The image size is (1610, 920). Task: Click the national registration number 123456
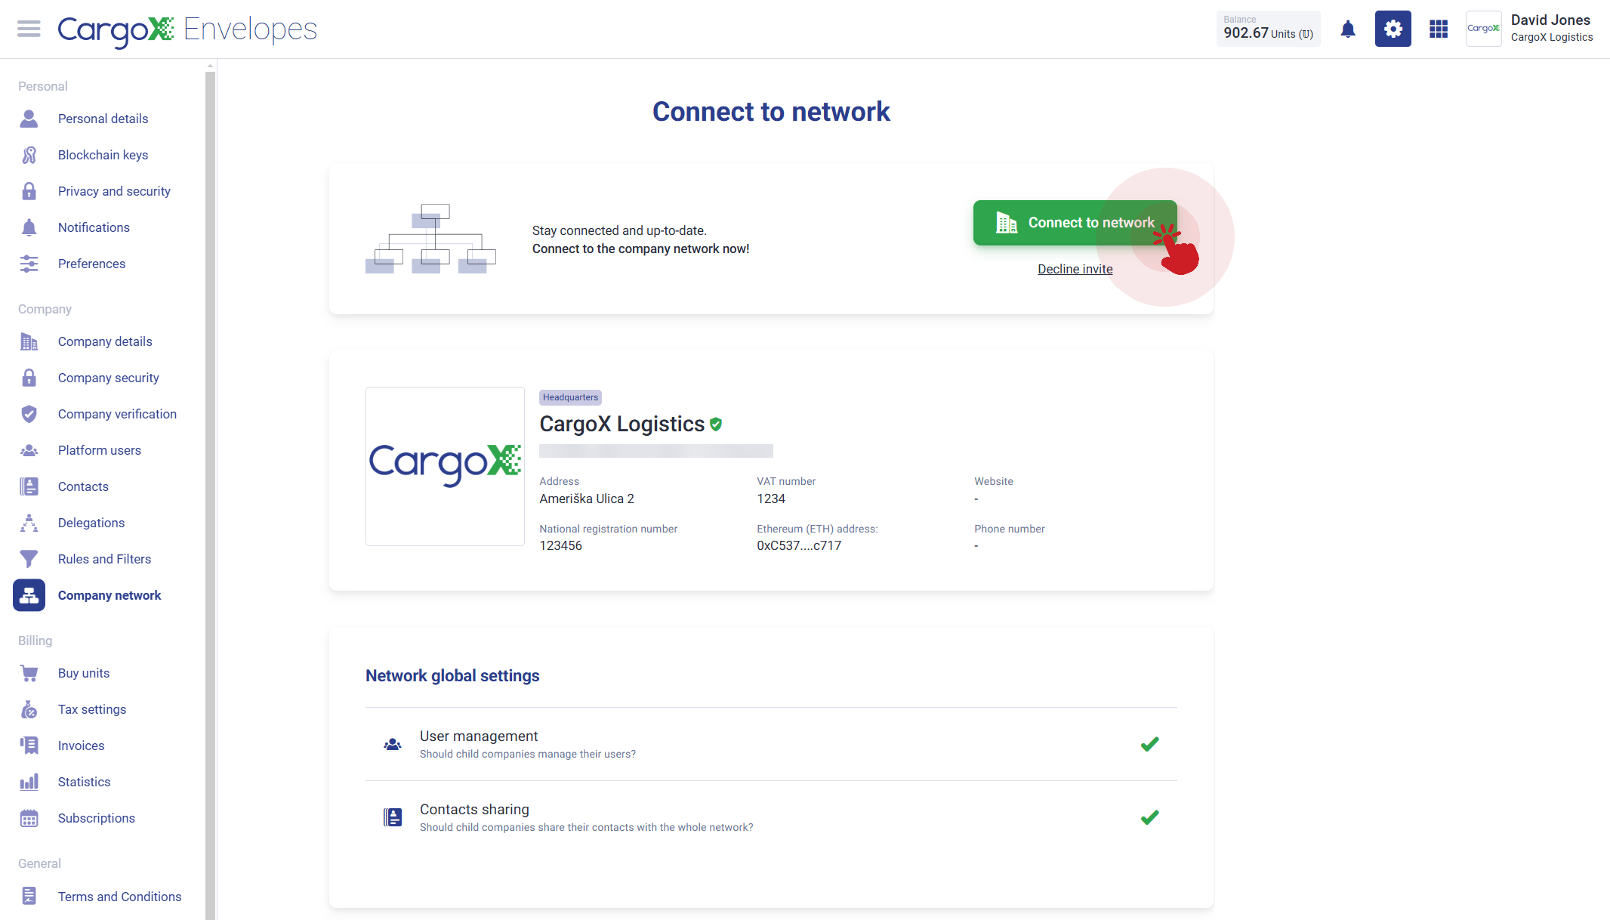point(560,545)
